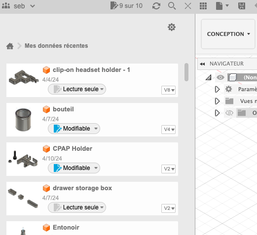
Task: Click orange cube icon next to drawer storage box
Action: (46, 188)
